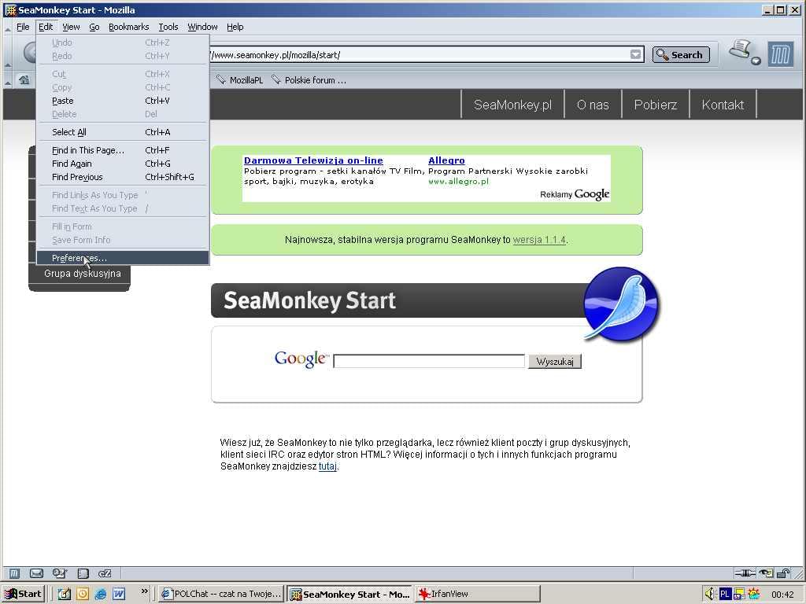Click the volume speaker tray icon
Image resolution: width=806 pixels, height=604 pixels.
pos(711,594)
